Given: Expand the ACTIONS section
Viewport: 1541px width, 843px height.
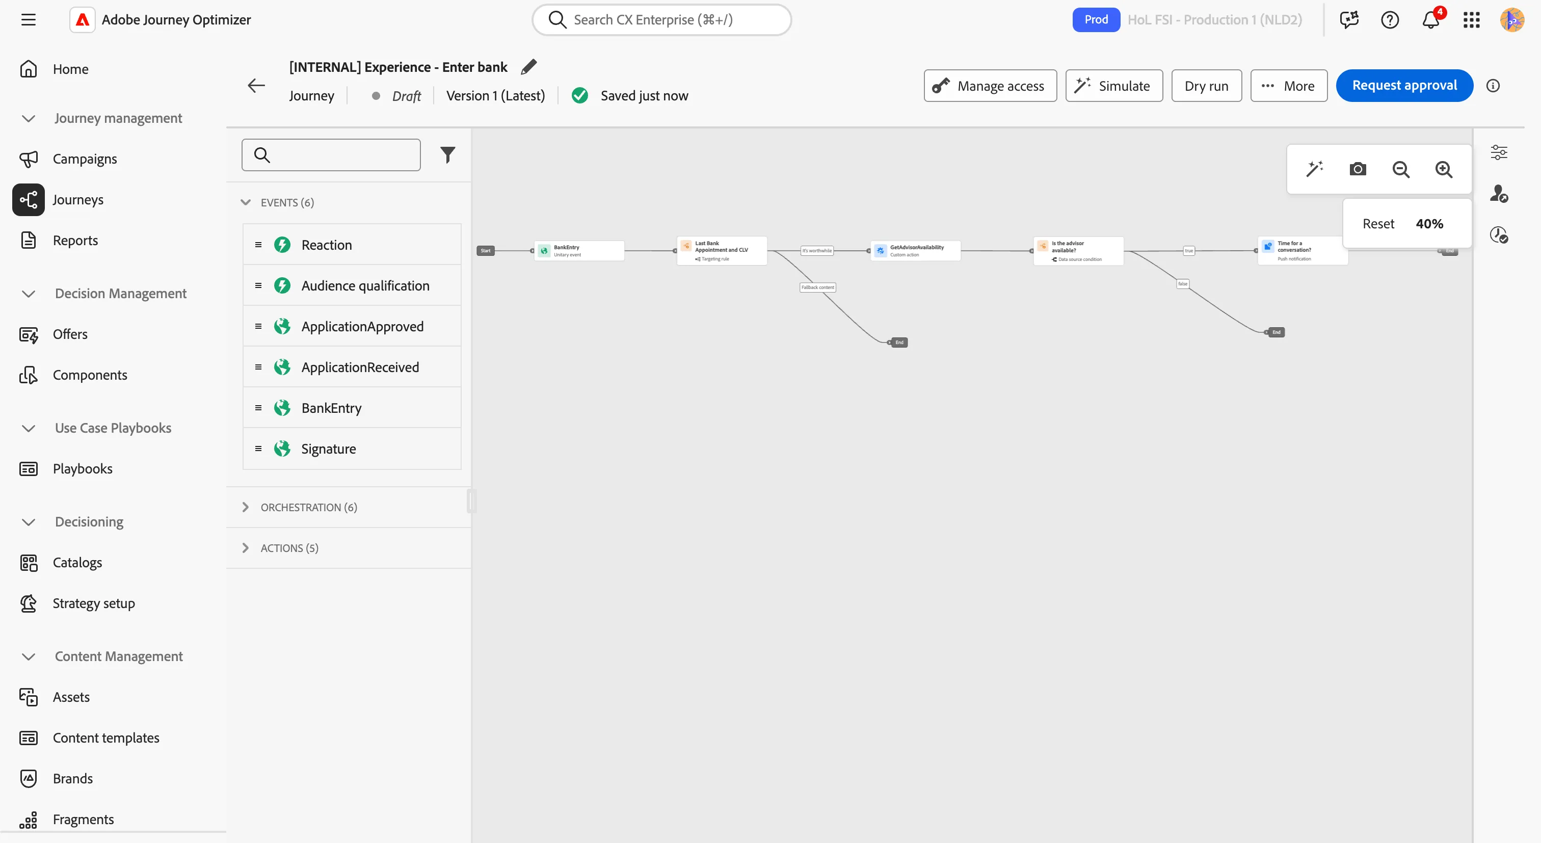Looking at the screenshot, I should pos(245,547).
